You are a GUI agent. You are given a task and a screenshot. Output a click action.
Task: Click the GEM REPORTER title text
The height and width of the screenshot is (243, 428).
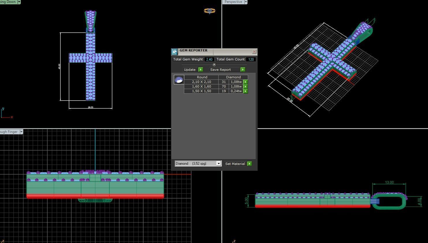coord(193,50)
